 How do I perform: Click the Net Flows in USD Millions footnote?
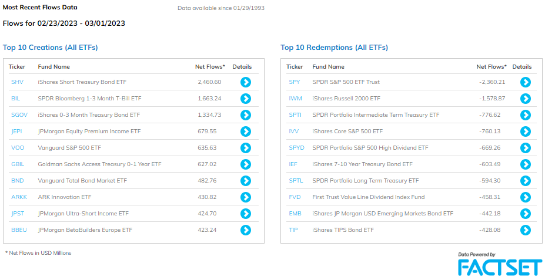click(x=38, y=253)
